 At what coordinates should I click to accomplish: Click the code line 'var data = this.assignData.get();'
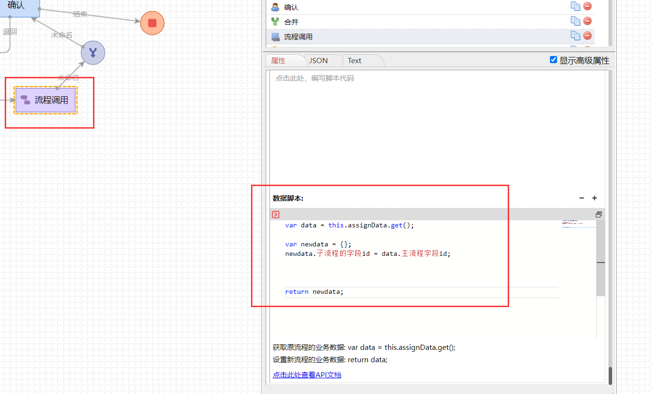350,225
